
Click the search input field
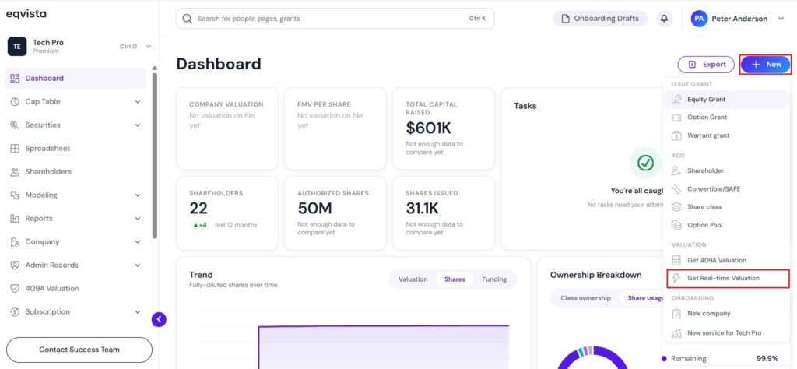coord(335,19)
